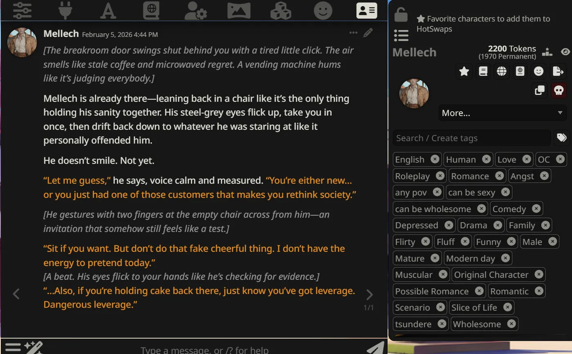Open persona management smiley icon
Image resolution: width=572 pixels, height=354 pixels.
click(x=323, y=11)
